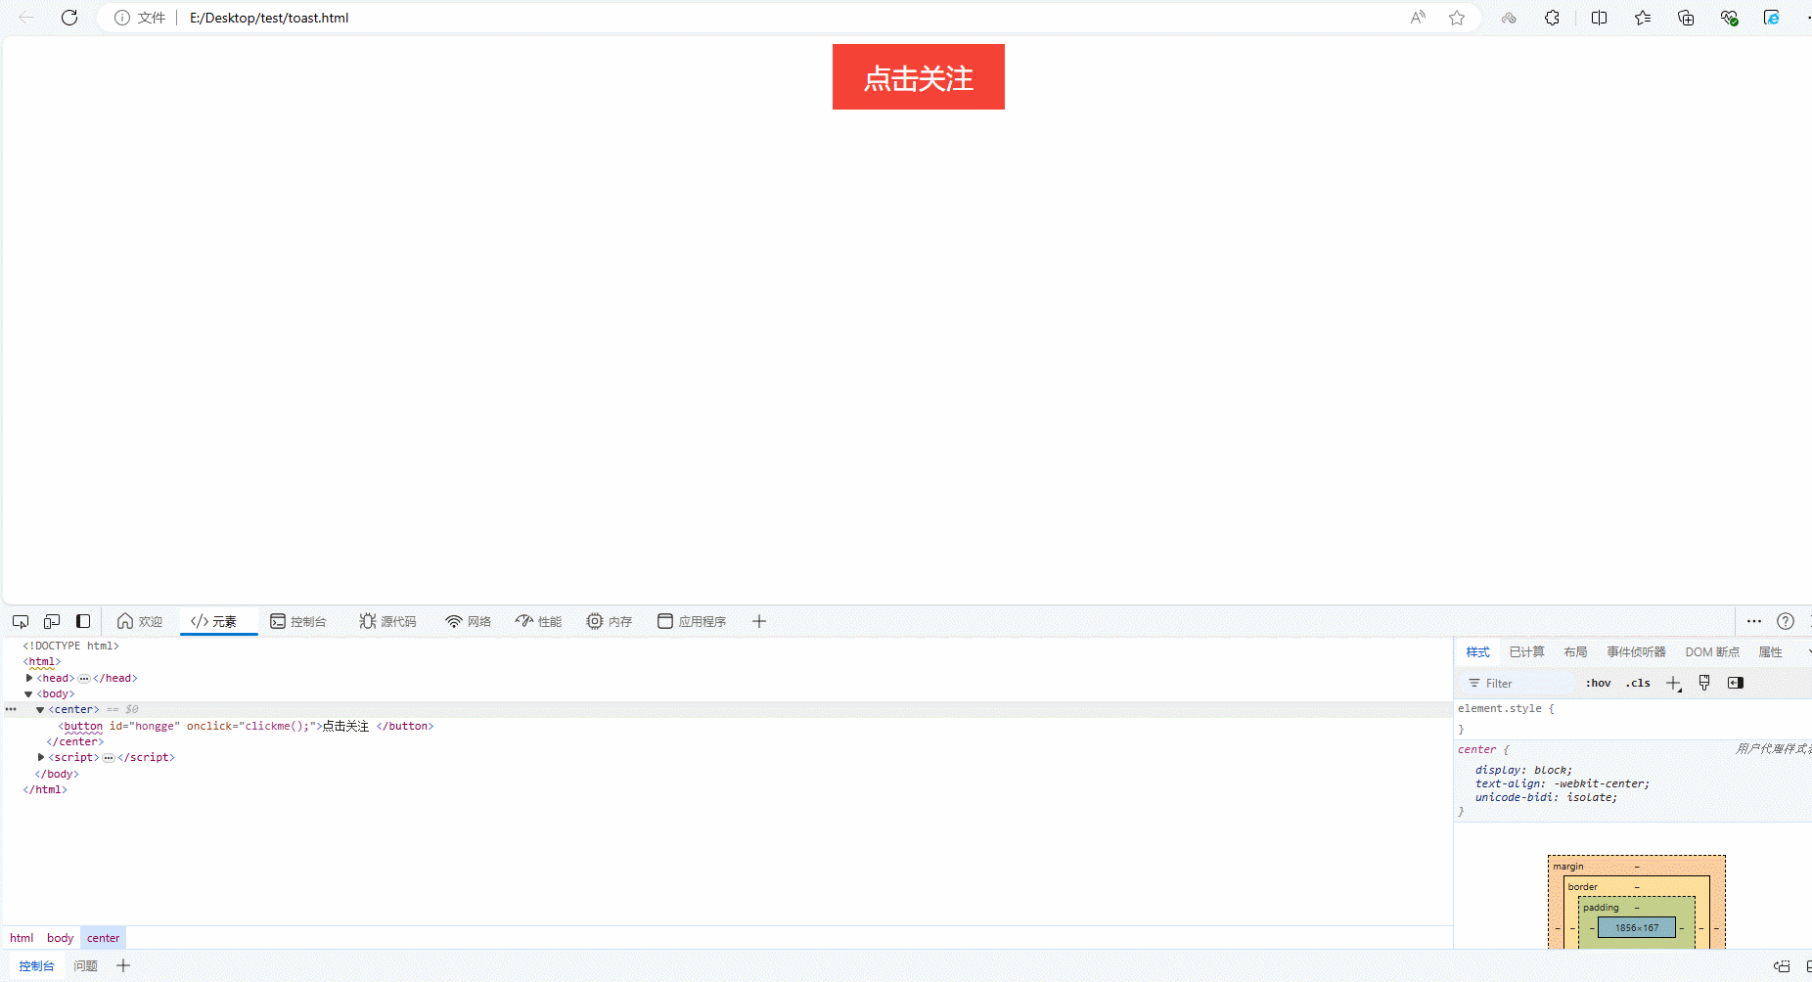
Task: Expand the <script> node
Action: coord(41,757)
